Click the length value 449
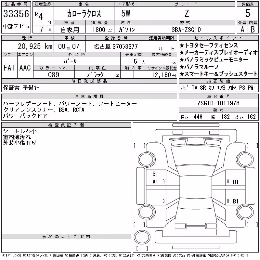The image size is (260, 260). tap(198, 117)
